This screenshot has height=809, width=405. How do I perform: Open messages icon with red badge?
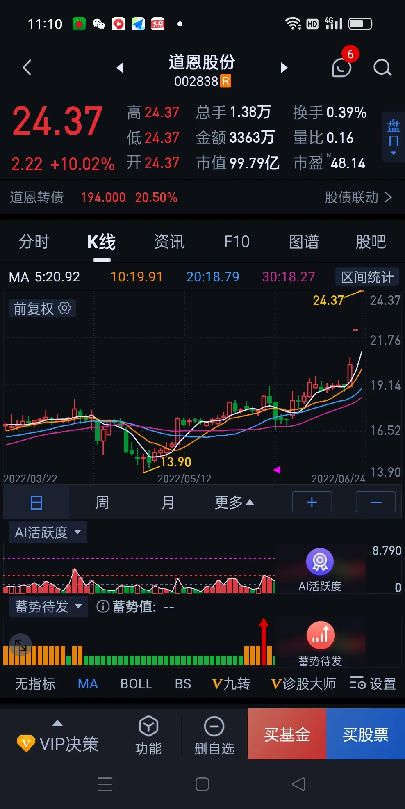pyautogui.click(x=342, y=68)
